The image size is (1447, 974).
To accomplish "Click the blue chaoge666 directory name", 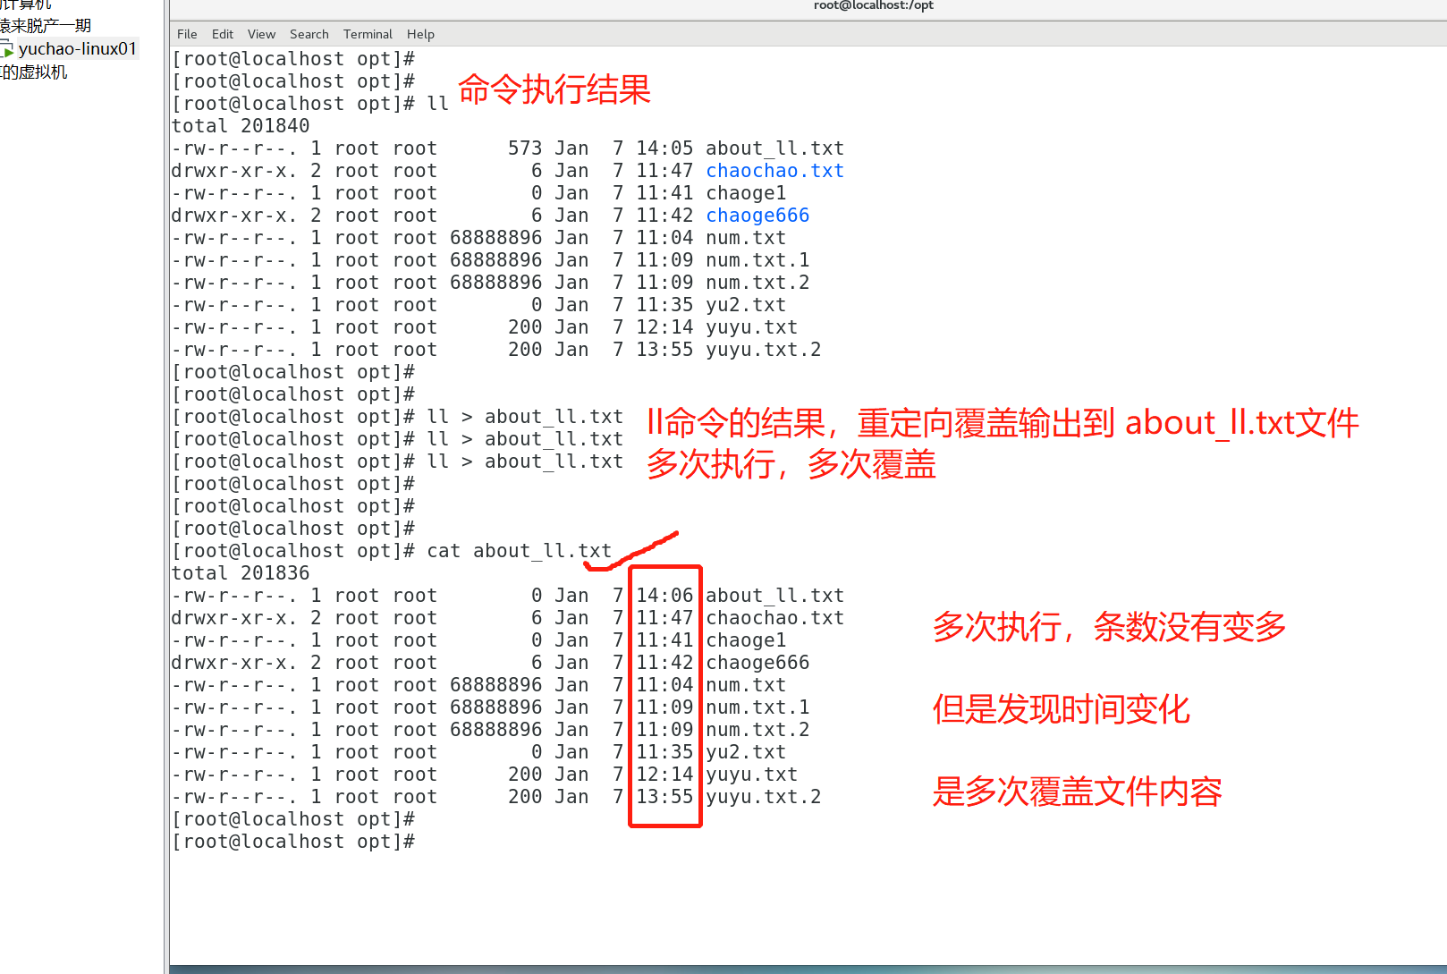I will click(x=757, y=216).
